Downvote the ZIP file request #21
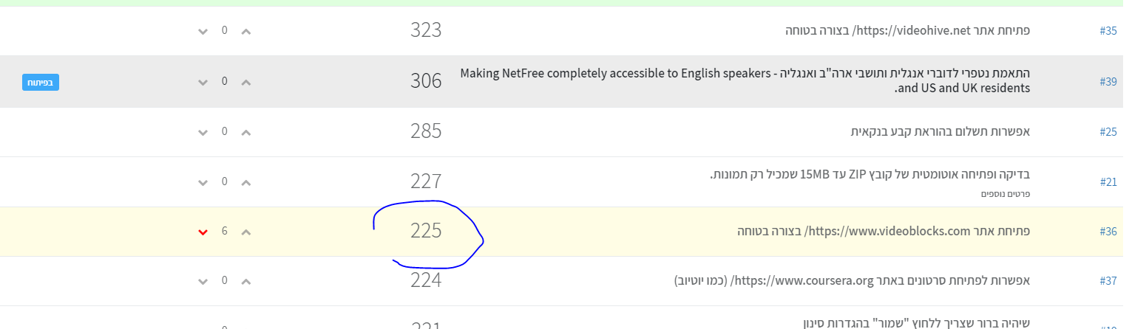Image resolution: width=1132 pixels, height=329 pixels. [203, 183]
